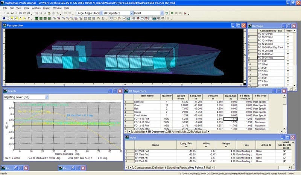Image resolution: width=301 pixels, height=175 pixels.
Task: Switch to the 2B Arrival Light tab
Action: pos(176,132)
